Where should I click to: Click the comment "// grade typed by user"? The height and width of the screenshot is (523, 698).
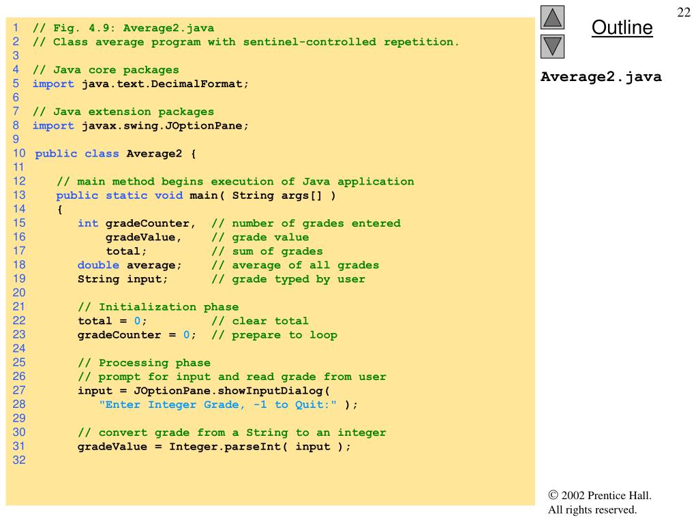[x=288, y=279]
